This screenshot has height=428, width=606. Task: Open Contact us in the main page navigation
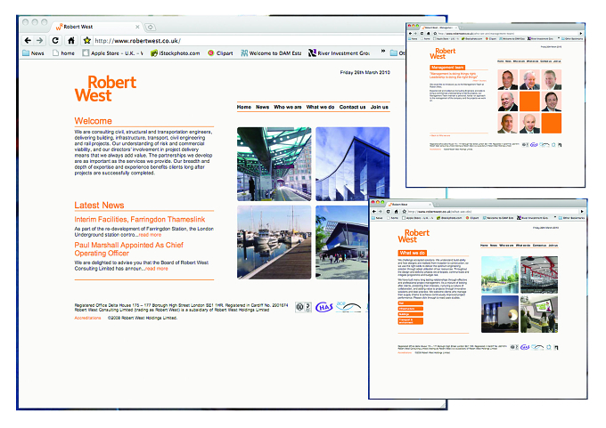(x=353, y=107)
